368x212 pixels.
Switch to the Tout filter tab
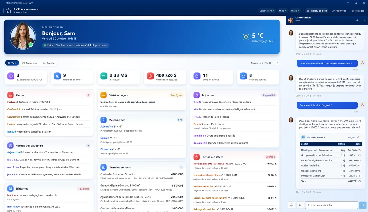(x=12, y=63)
